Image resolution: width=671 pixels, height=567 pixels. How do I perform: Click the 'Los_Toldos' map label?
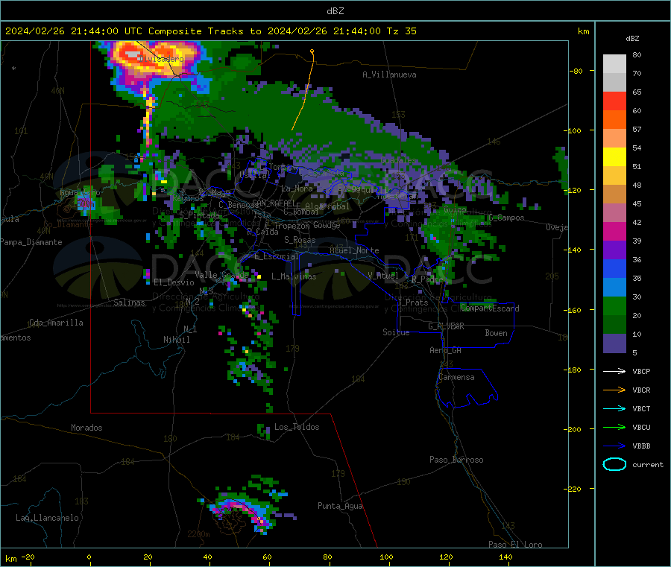[297, 427]
